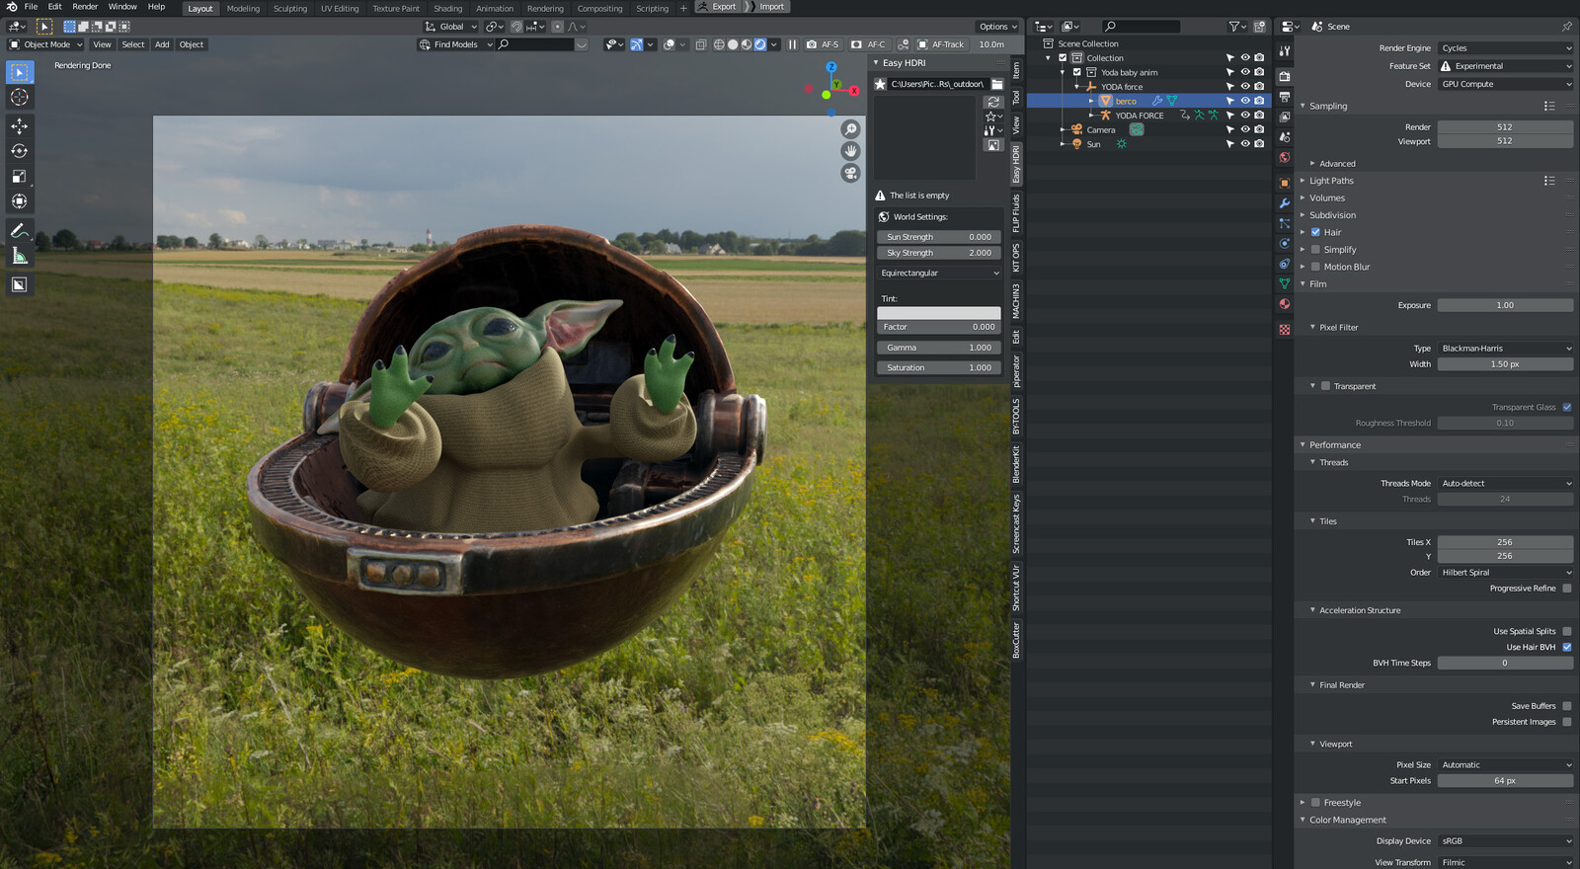Enable Use Spatial Splits checkbox
Screen dimensions: 1580x869
coord(1567,631)
